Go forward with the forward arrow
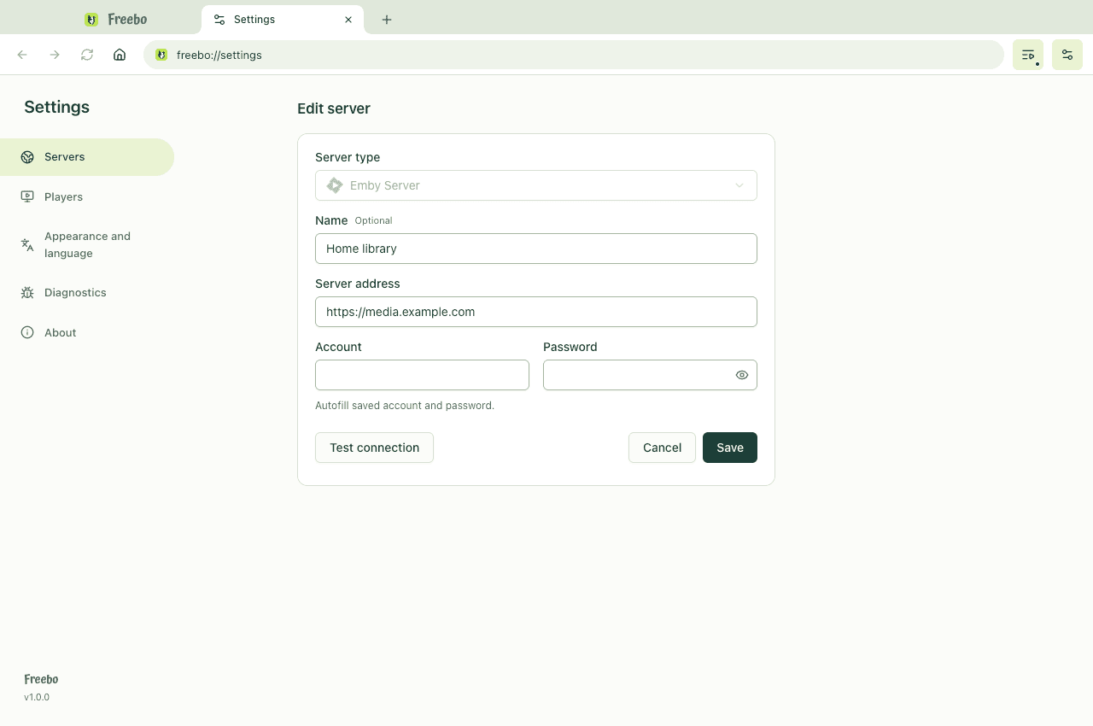Screen dimensions: 1093x726 click(55, 55)
